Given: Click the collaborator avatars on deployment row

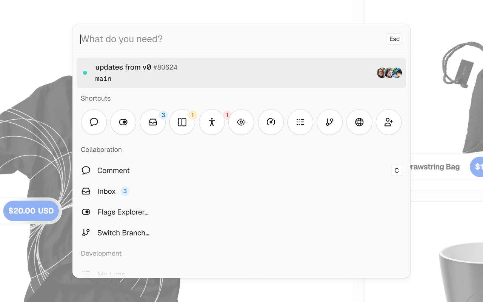Looking at the screenshot, I should click(389, 73).
